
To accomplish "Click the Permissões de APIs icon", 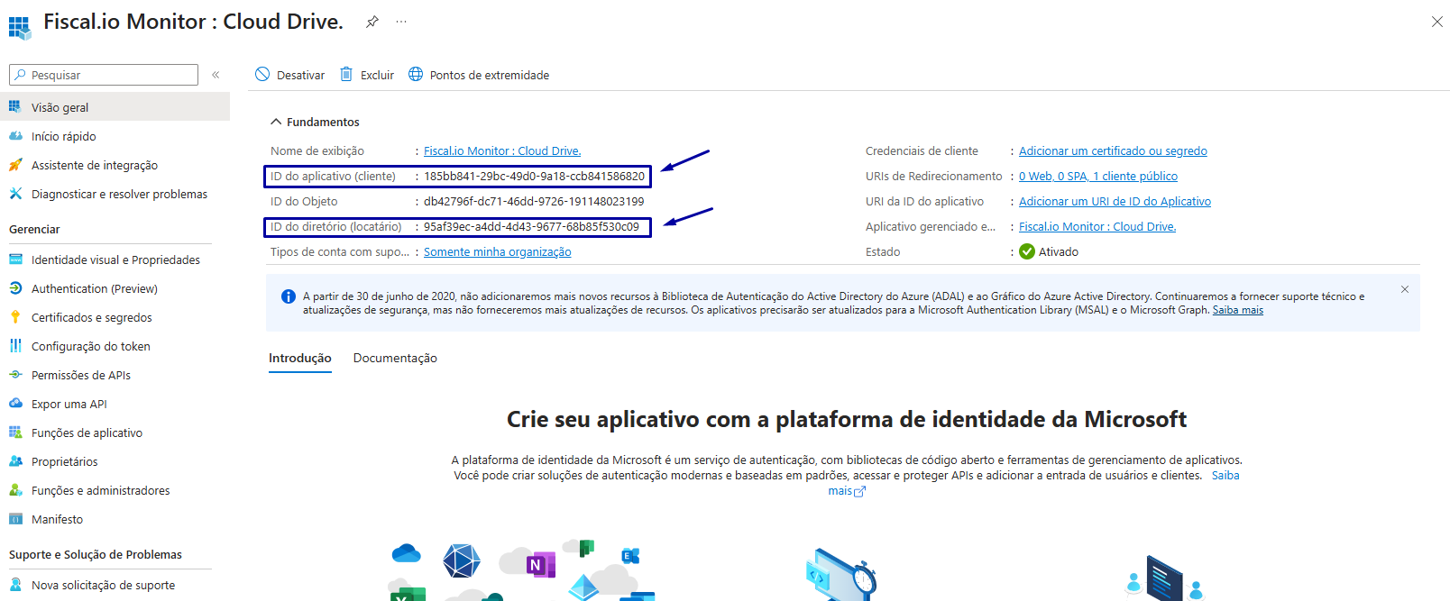I will (15, 375).
